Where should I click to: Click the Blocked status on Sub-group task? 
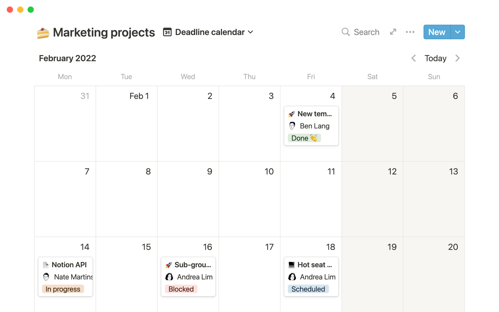pos(180,289)
